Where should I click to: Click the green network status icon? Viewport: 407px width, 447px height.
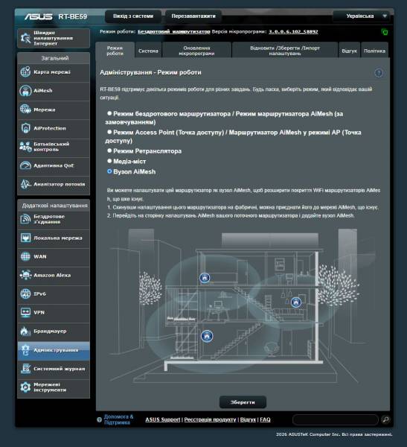click(x=384, y=32)
